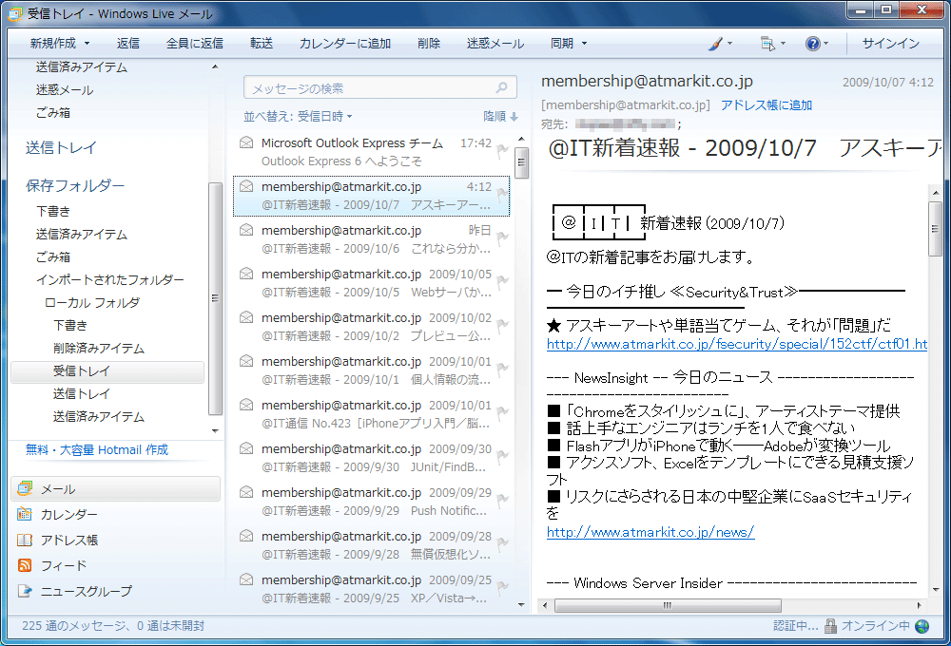This screenshot has height=646, width=951.
Task: Toggle the 降順 sort order
Action: [500, 116]
